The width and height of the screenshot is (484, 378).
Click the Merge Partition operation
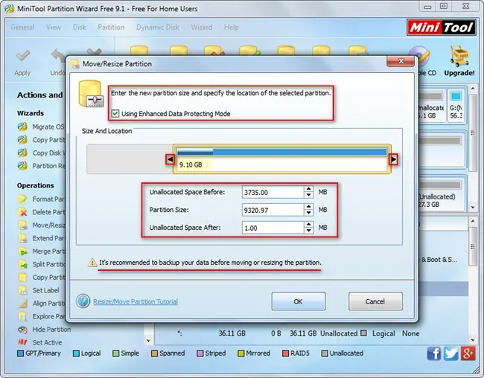coord(41,252)
